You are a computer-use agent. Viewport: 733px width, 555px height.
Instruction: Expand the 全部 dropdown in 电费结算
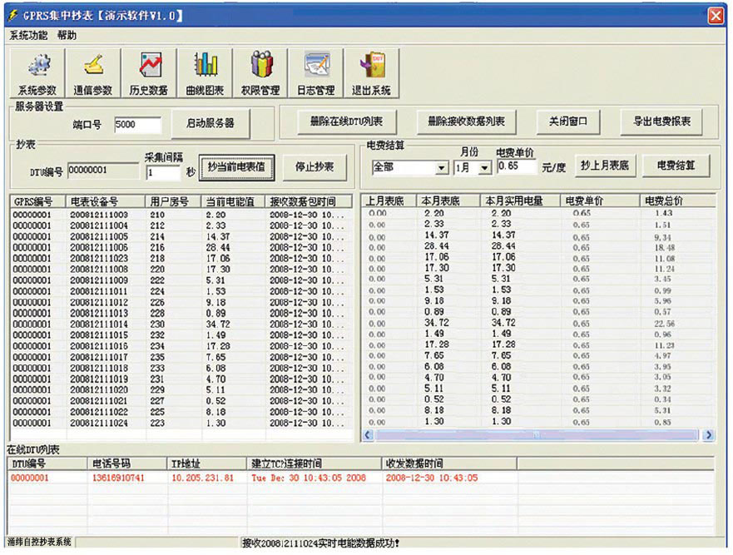click(441, 167)
